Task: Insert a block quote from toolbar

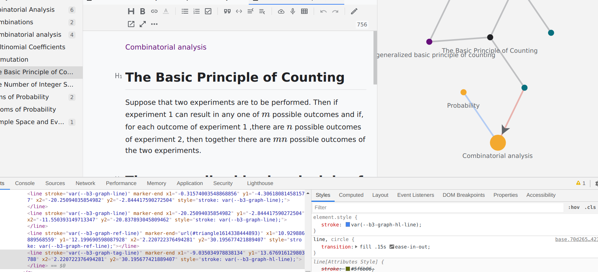Action: tap(227, 11)
